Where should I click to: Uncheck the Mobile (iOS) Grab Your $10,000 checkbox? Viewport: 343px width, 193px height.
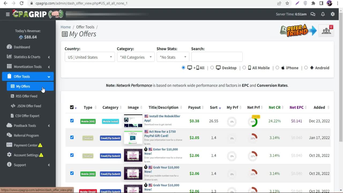pos(72,173)
